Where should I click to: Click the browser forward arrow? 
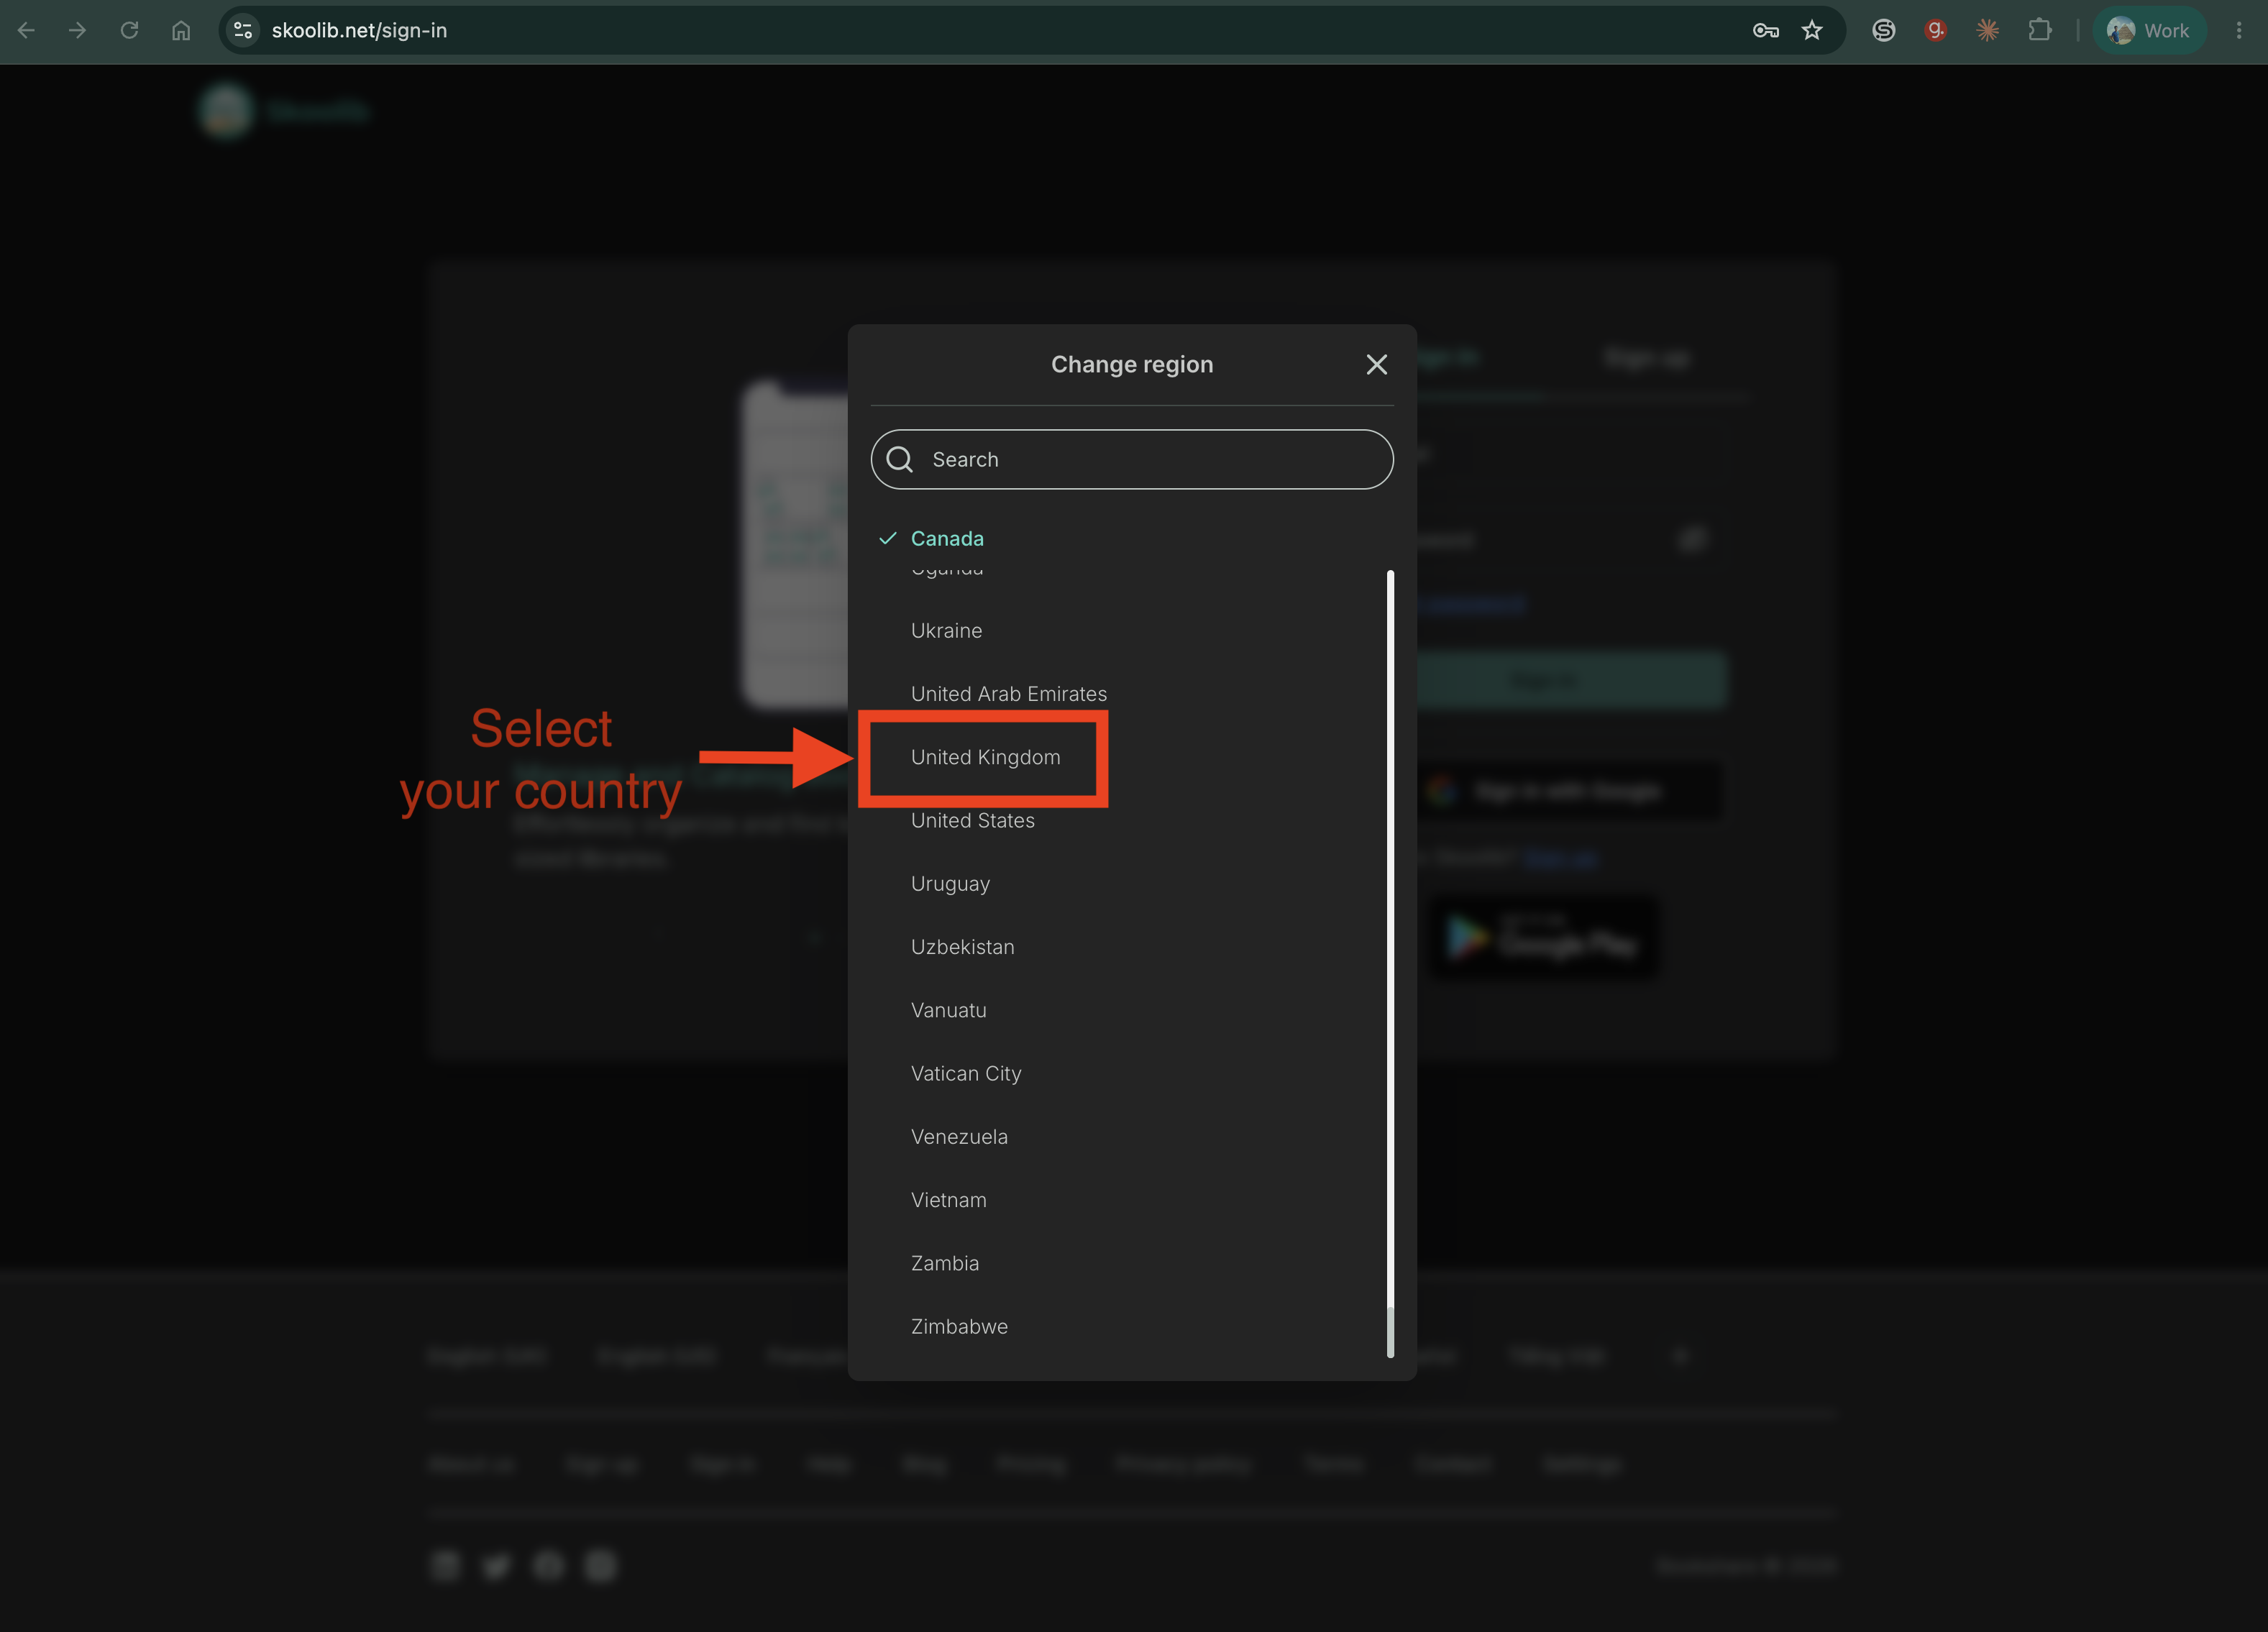coord(77,30)
